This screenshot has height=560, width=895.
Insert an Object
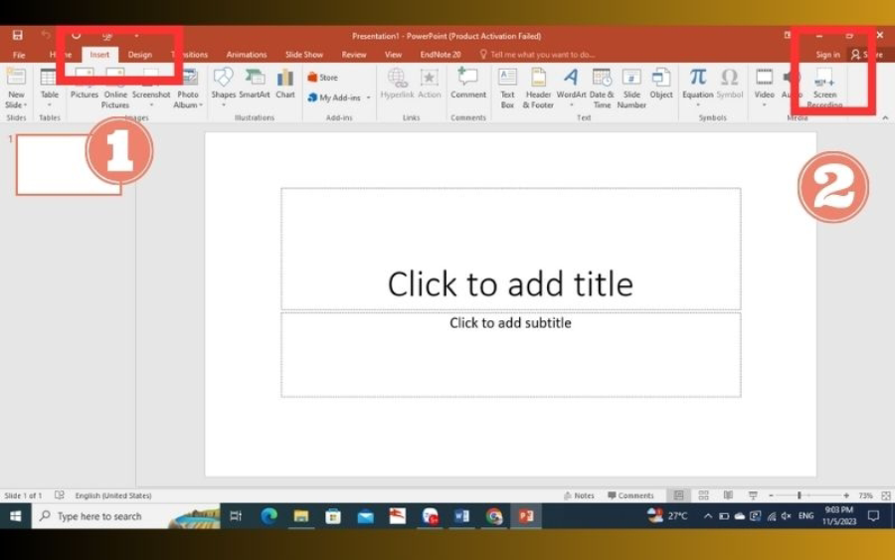(x=661, y=84)
